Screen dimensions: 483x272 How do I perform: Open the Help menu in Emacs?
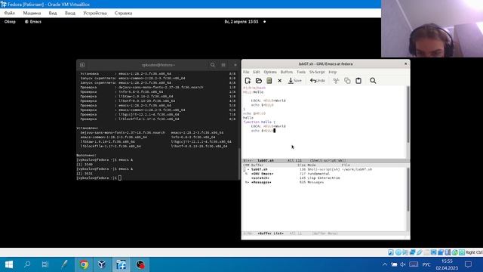[x=333, y=72]
